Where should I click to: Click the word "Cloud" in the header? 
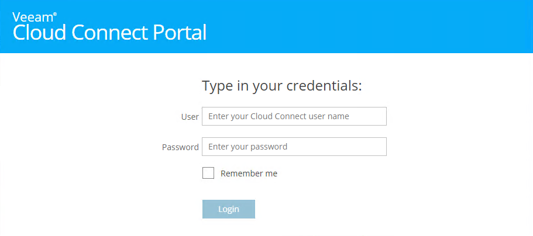coord(40,33)
